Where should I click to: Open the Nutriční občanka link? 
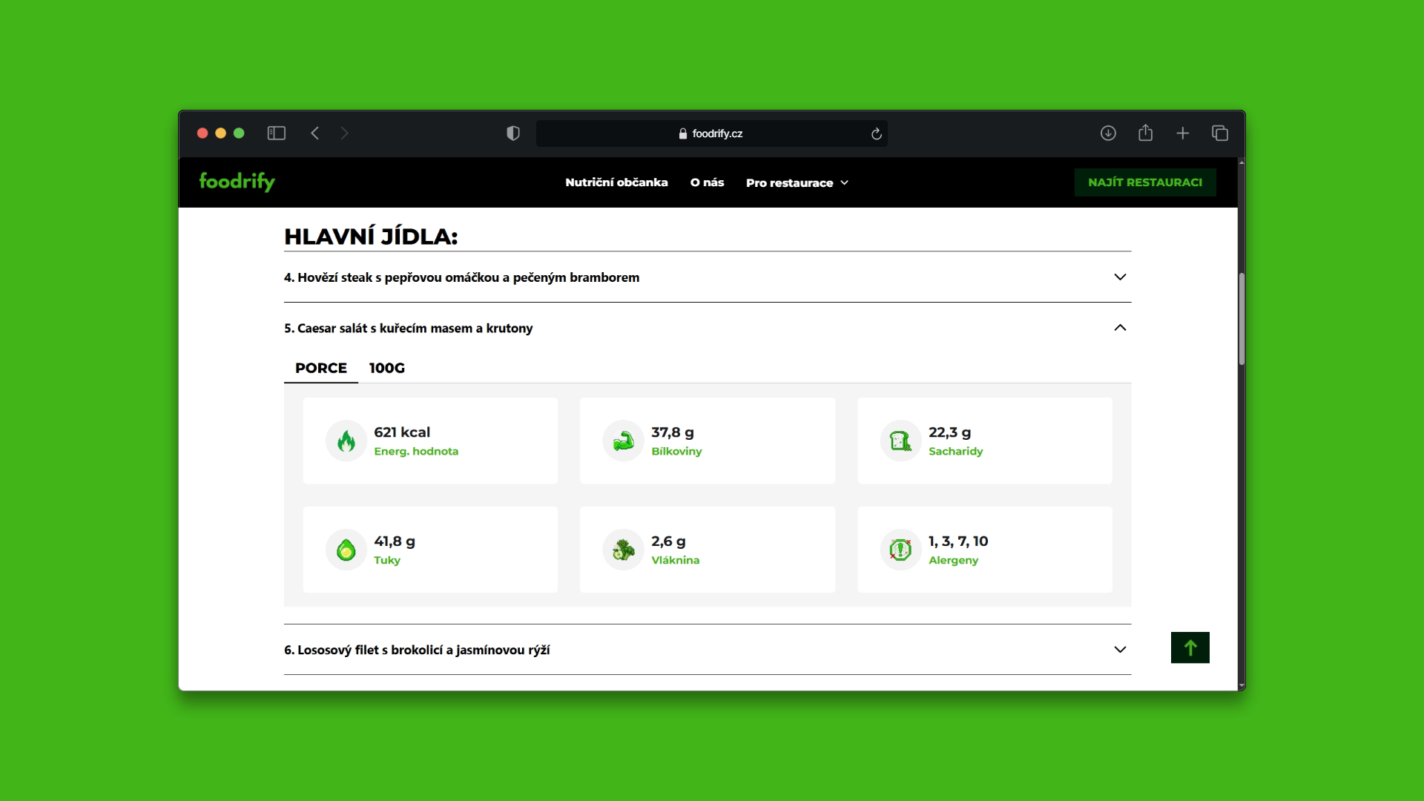(616, 182)
